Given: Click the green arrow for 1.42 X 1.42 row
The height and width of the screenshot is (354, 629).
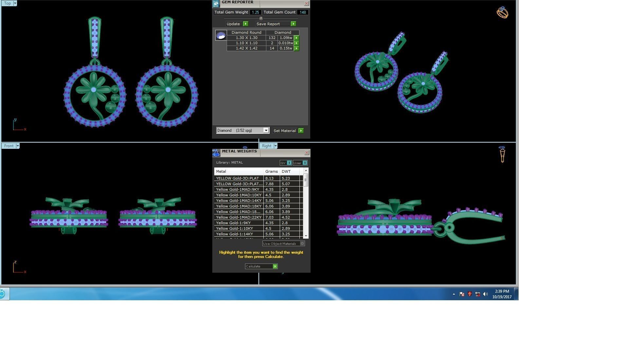Looking at the screenshot, I should (296, 49).
